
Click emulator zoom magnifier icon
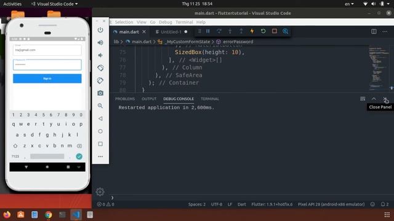coord(100,106)
